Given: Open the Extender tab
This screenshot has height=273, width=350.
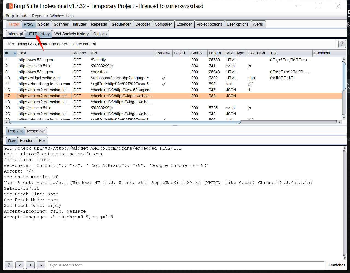Looking at the screenshot, I should [x=184, y=24].
